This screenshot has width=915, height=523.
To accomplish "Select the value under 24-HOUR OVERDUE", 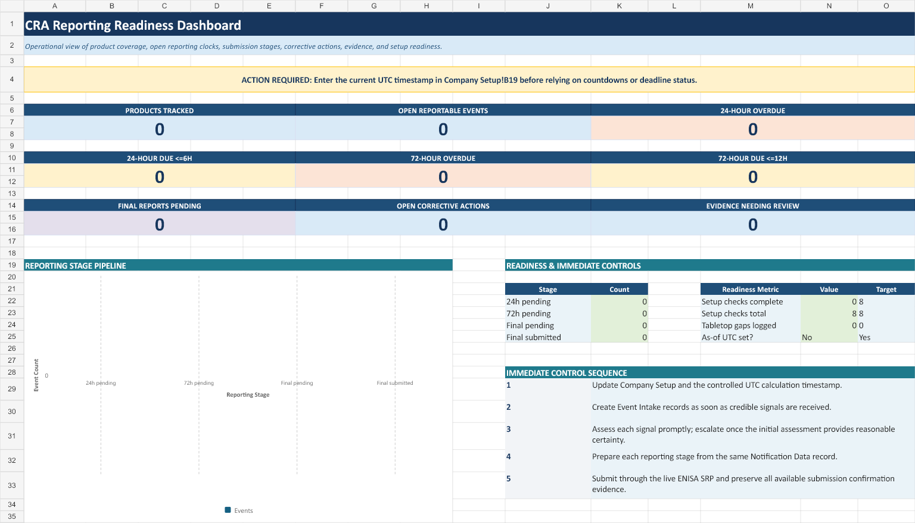I will tap(753, 129).
